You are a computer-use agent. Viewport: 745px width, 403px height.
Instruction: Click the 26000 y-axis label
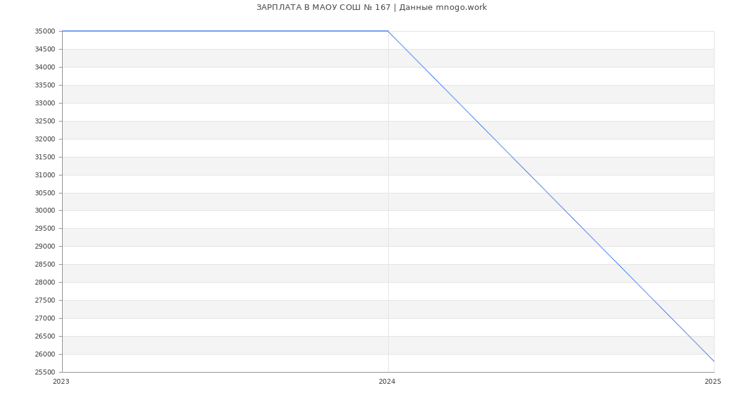[x=45, y=355]
